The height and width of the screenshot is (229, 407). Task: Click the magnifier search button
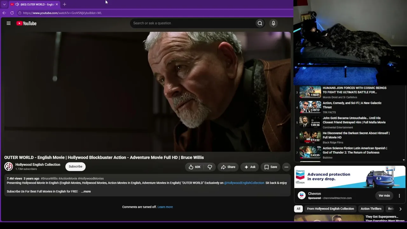coord(260,23)
